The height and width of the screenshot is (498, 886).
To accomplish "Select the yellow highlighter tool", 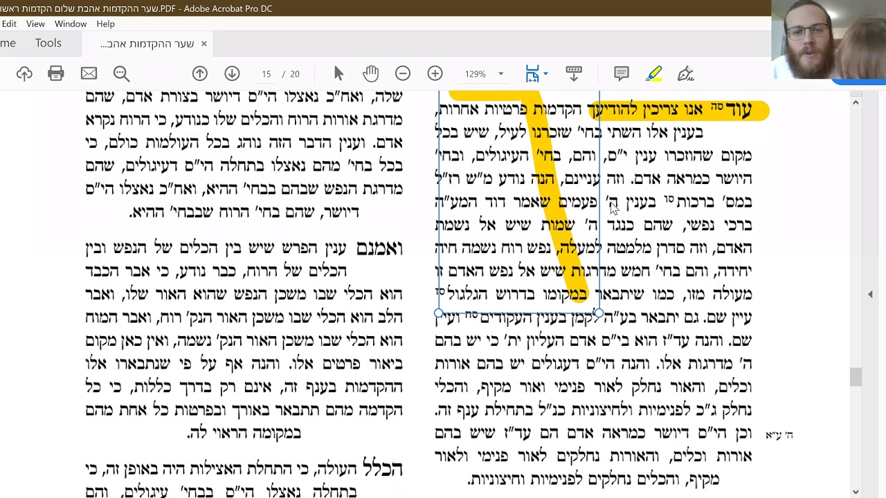I will (653, 73).
